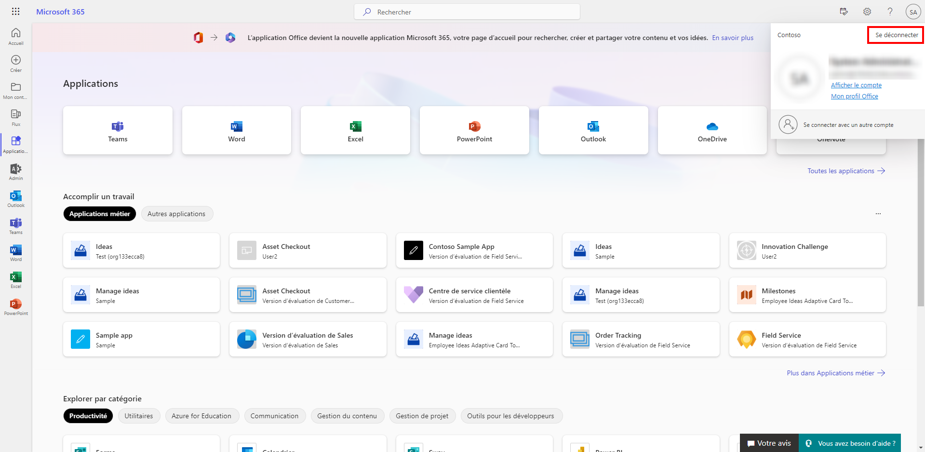The image size is (925, 452).
Task: Launch PowerPoint from the left sidebar
Action: click(x=16, y=307)
